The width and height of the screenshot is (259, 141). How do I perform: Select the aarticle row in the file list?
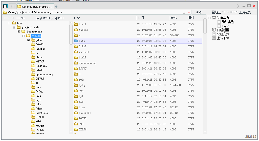click(x=138, y=113)
